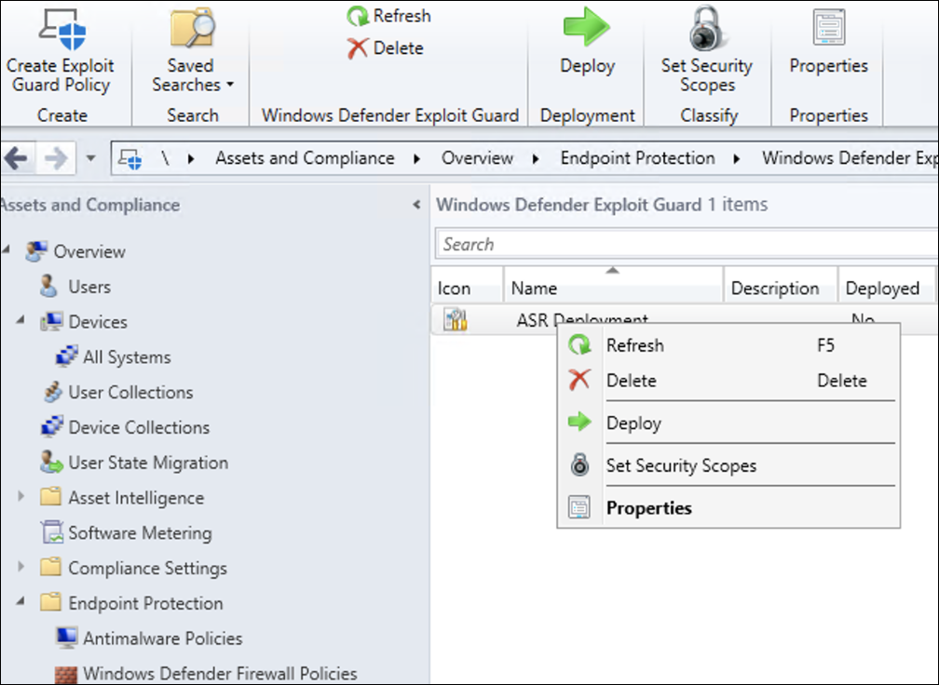Click the Delete red X in ribbon

358,48
